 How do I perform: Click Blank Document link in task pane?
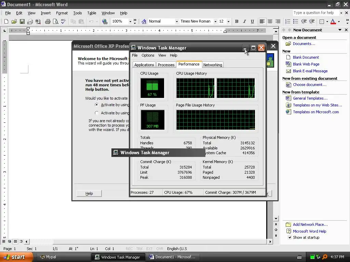[x=306, y=57]
